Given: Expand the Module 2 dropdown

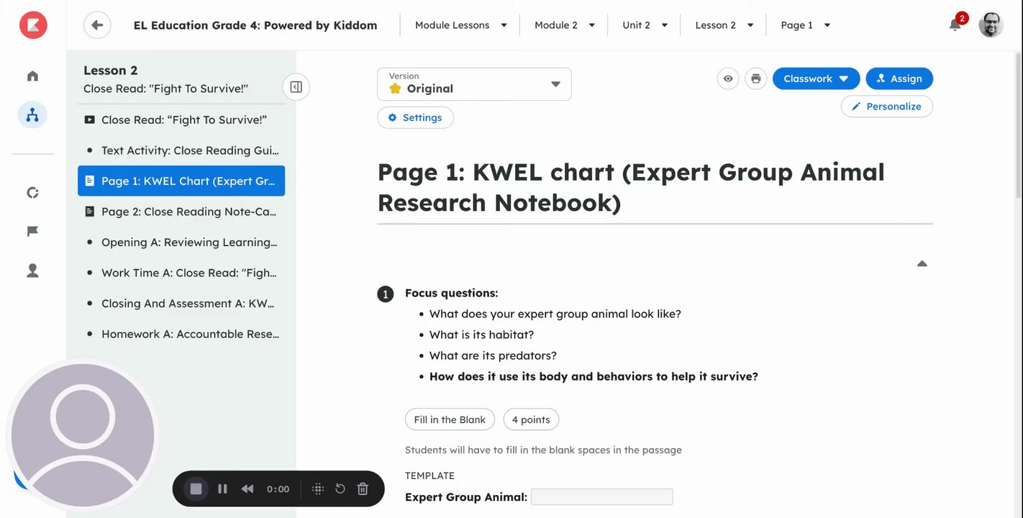Looking at the screenshot, I should [564, 25].
